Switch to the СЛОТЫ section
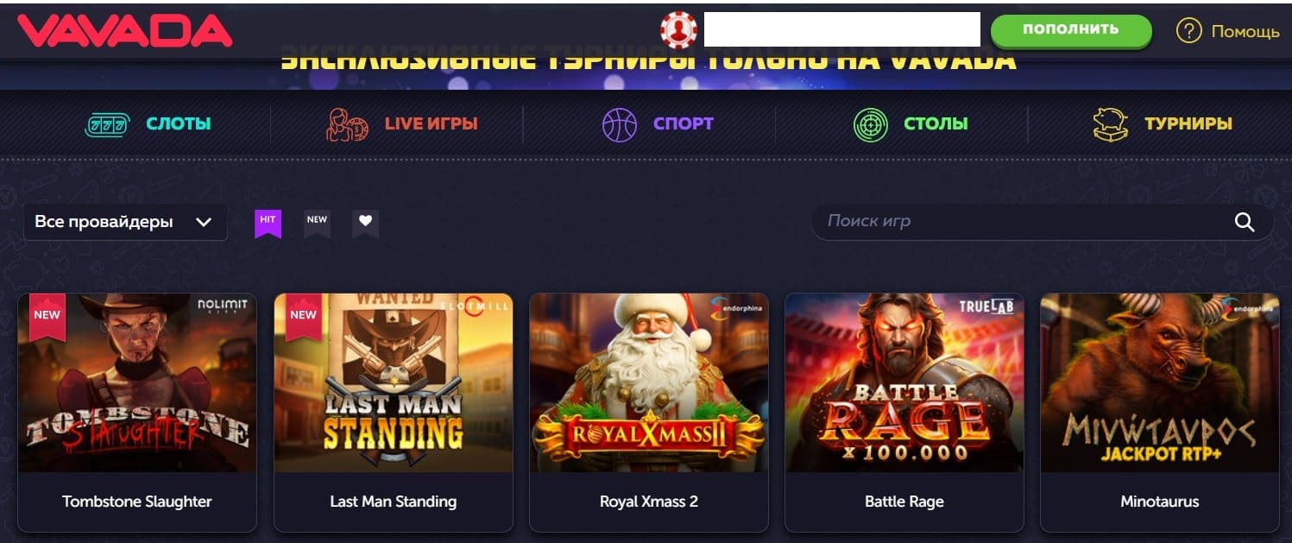1292x543 pixels. (x=179, y=123)
